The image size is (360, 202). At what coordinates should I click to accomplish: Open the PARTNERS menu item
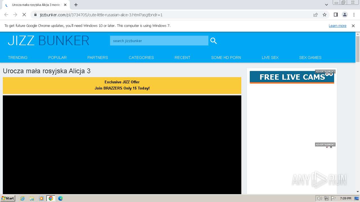(x=98, y=58)
